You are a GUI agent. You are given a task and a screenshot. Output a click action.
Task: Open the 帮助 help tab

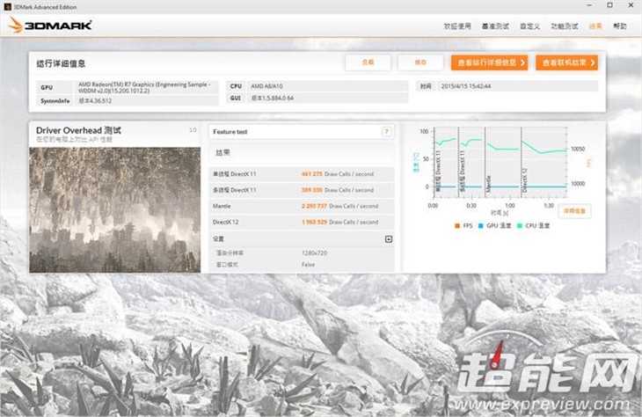point(620,26)
